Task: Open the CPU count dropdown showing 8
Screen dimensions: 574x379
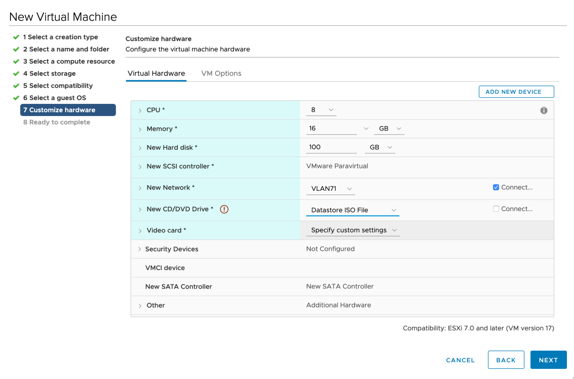Action: point(321,110)
